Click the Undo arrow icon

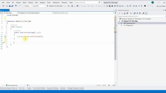[16, 6]
